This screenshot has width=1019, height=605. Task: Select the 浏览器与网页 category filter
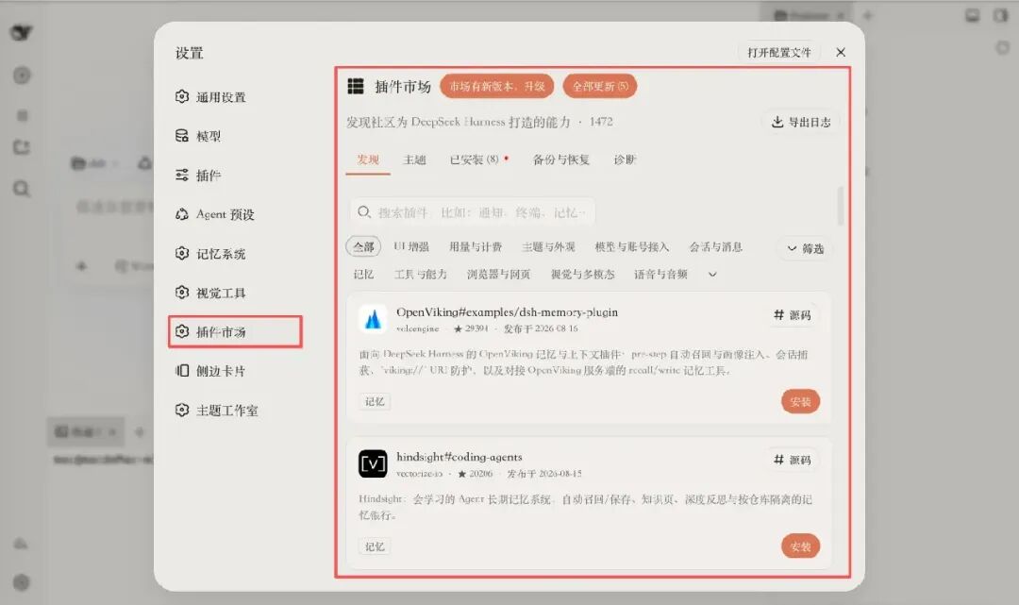point(498,275)
